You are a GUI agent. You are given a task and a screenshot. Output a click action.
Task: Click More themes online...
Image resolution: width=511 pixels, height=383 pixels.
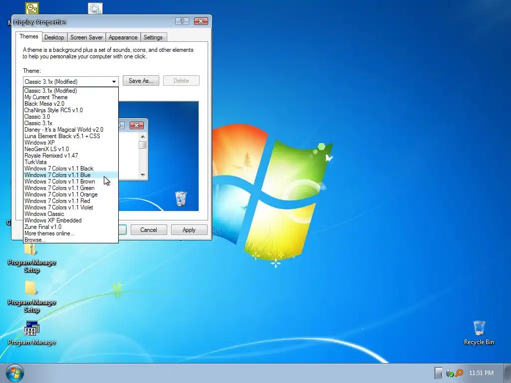pyautogui.click(x=71, y=233)
